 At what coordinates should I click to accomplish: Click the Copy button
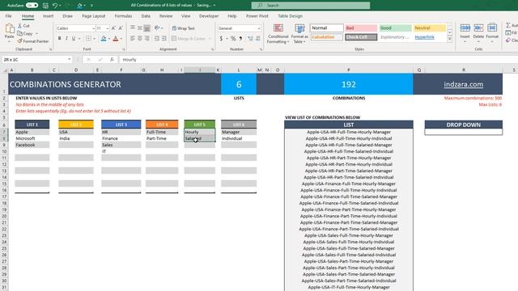click(25, 33)
